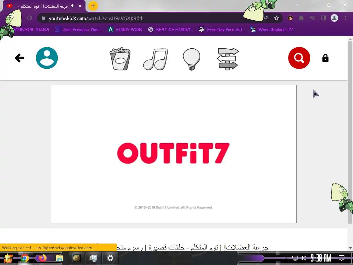Show hidden tray icons chevron
Viewport: 353px width, 265px height.
click(x=286, y=258)
